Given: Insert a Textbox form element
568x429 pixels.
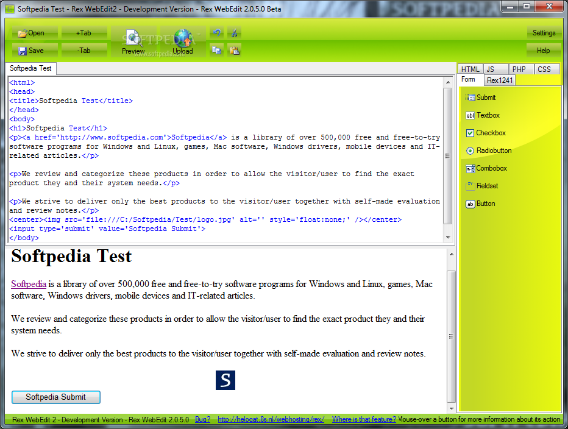Looking at the screenshot, I should click(x=483, y=115).
